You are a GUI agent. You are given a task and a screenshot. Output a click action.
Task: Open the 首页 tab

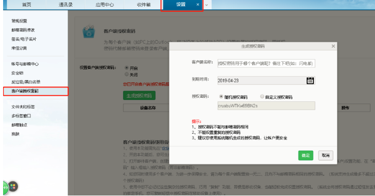coord(27,5)
